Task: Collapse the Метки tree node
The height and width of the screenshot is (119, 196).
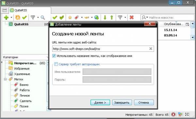Action: point(5,79)
